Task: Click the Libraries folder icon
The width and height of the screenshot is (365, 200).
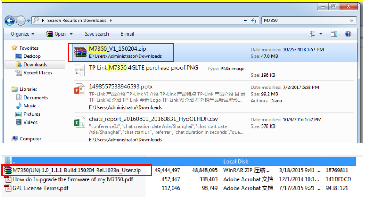Action: (x=15, y=89)
